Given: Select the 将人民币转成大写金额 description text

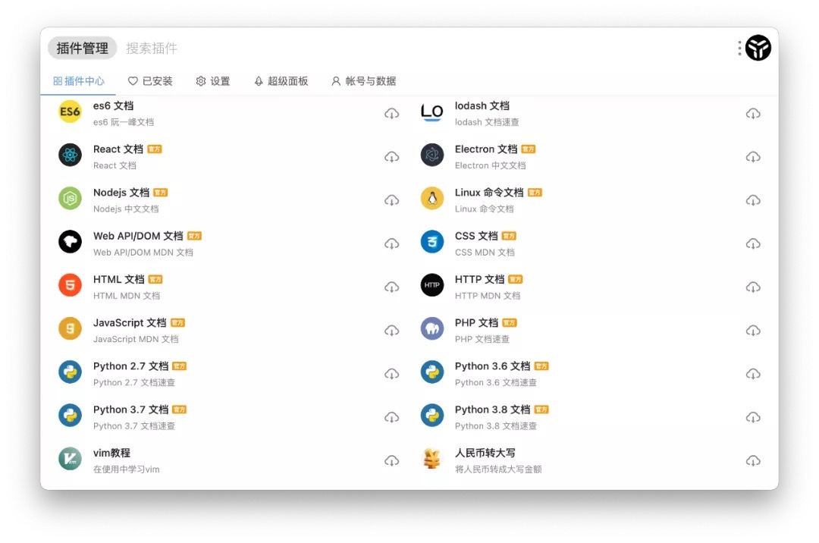Looking at the screenshot, I should click(498, 469).
